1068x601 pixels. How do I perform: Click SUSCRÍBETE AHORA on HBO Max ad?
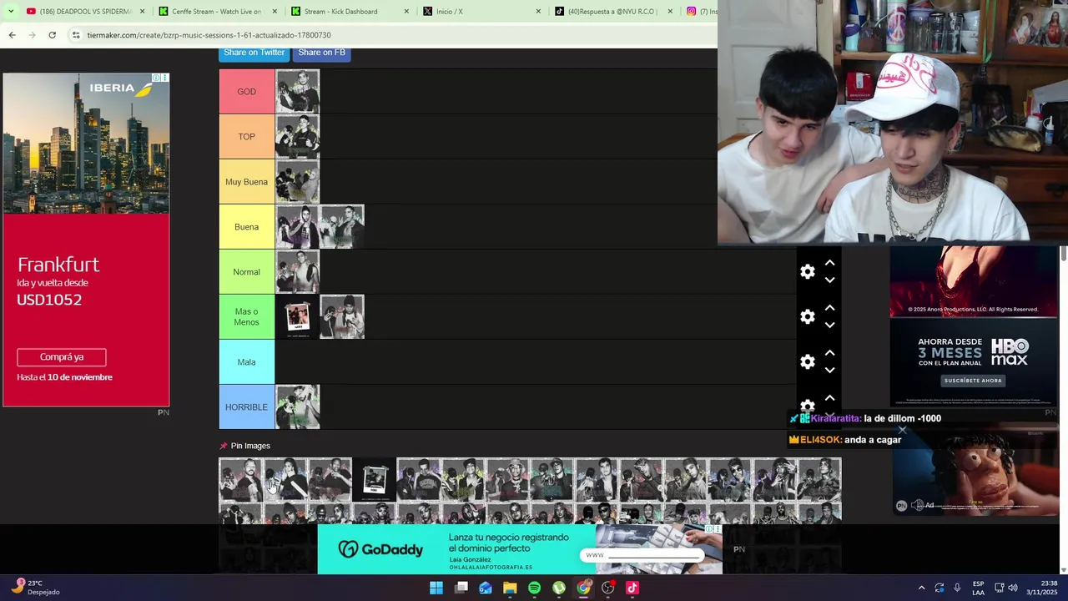coord(973,381)
